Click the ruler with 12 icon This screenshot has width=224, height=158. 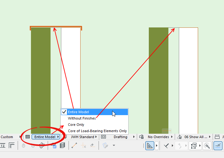(3, 146)
